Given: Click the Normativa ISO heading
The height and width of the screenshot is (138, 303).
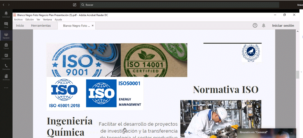Looking at the screenshot, I should [x=226, y=90].
